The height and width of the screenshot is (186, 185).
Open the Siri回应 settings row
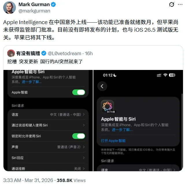[48, 158]
